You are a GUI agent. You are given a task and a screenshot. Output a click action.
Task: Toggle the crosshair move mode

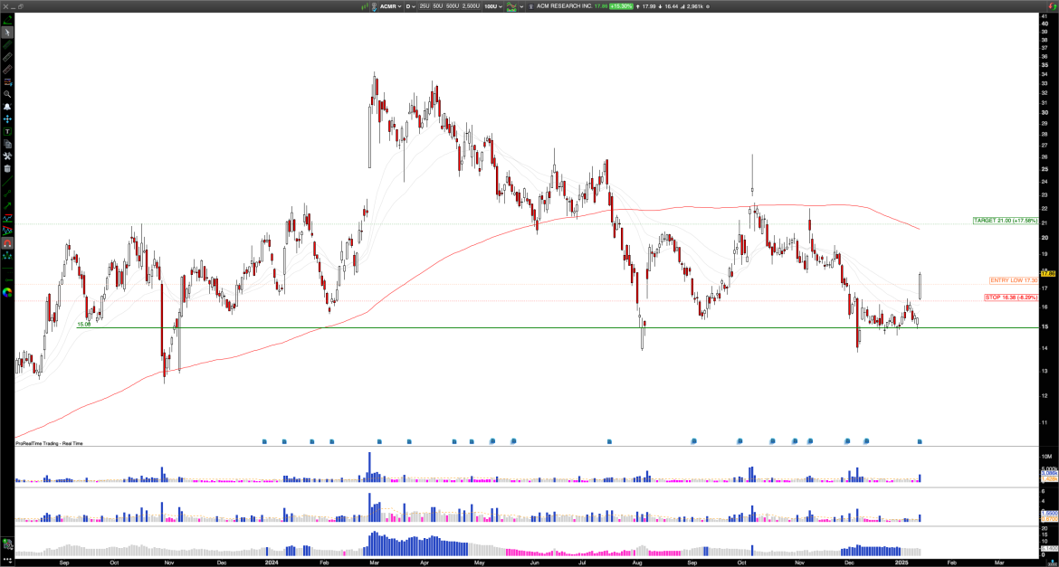point(7,120)
